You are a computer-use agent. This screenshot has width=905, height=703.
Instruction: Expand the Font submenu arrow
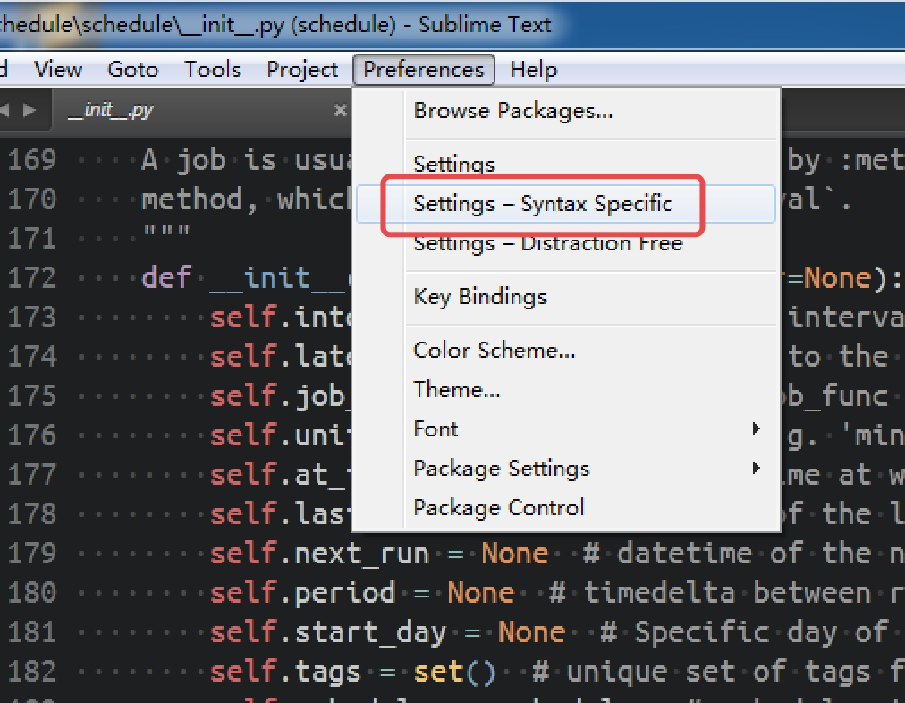tap(756, 428)
